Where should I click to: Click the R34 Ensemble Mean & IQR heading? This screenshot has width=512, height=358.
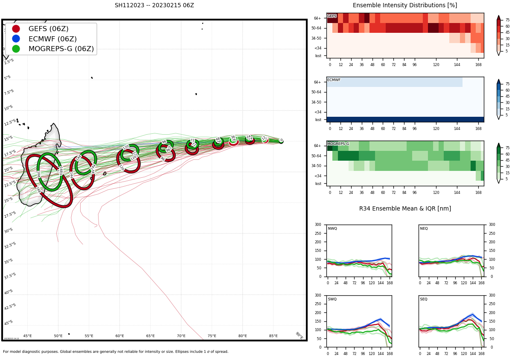point(404,209)
